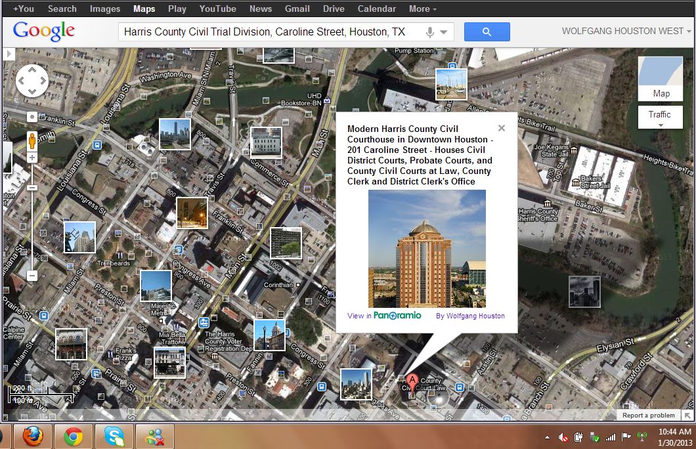This screenshot has height=449, width=696.
Task: Select Images in the top navigation bar
Action: [x=104, y=9]
